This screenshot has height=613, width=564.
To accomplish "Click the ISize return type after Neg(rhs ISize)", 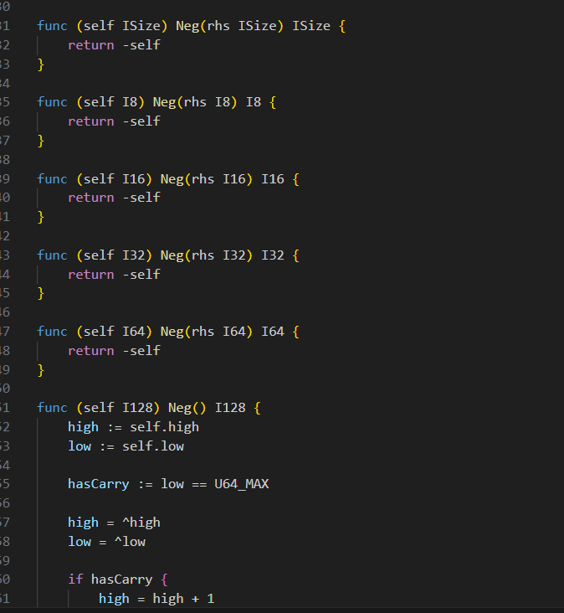I will click(310, 26).
